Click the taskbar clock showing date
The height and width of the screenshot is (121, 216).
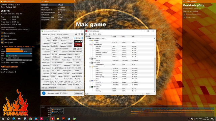pyautogui.click(x=206, y=119)
